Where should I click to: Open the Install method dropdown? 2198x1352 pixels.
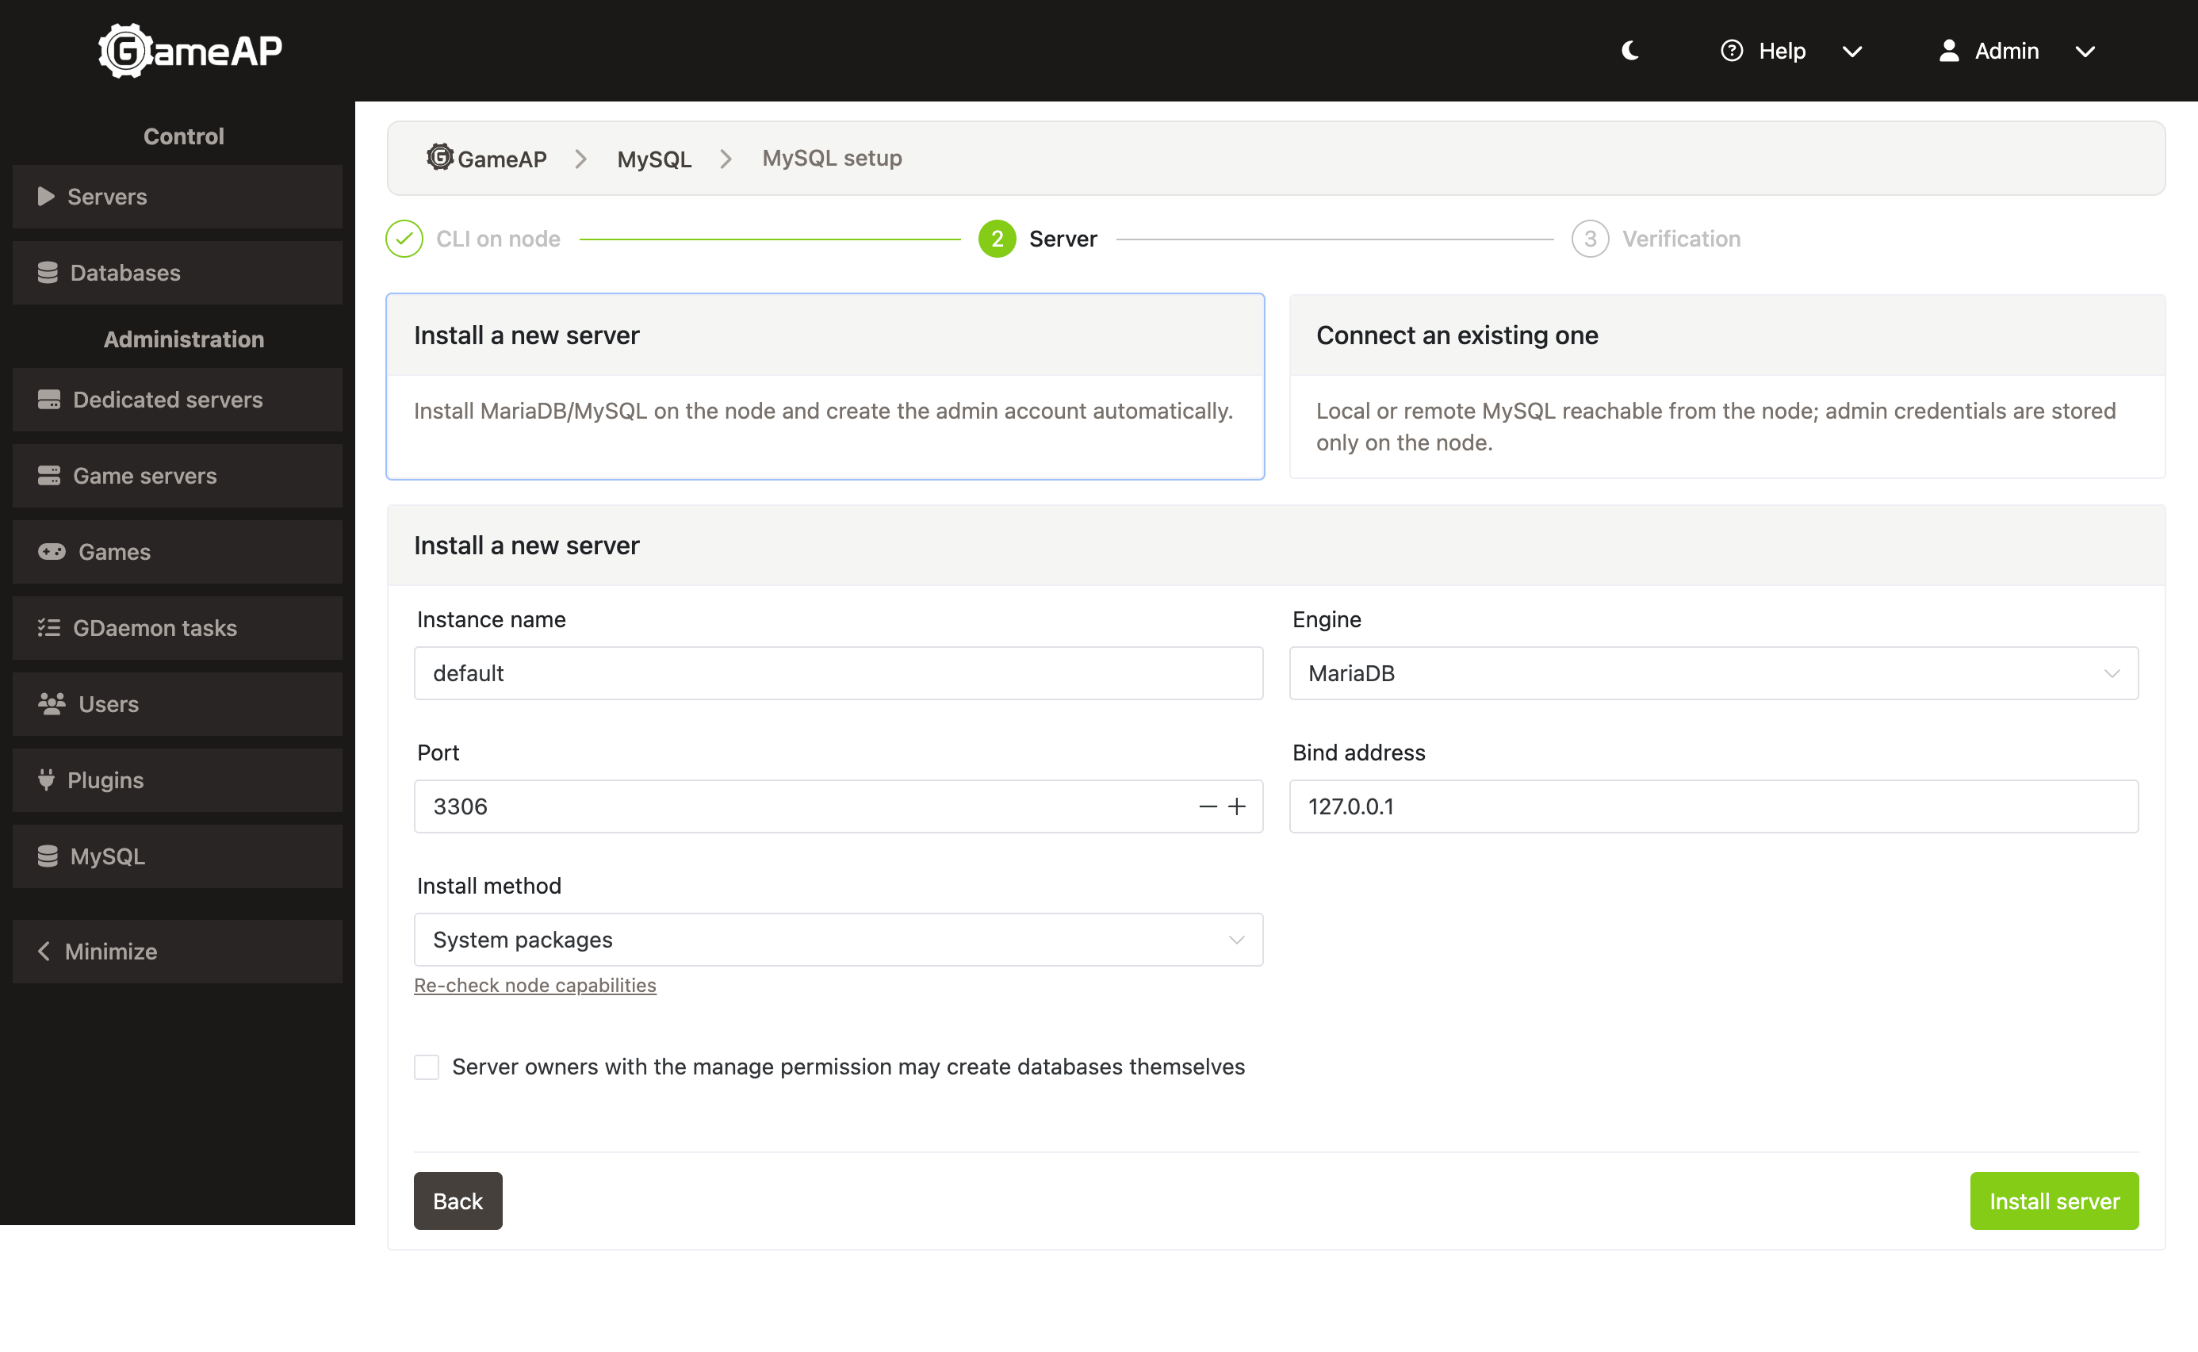coord(838,940)
